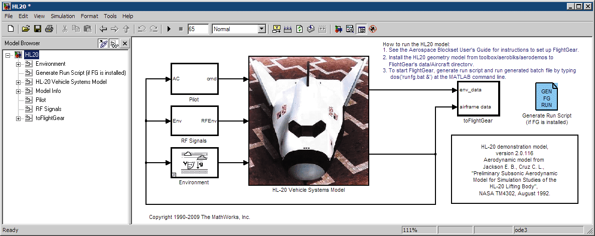Screen dimensions: 595x236
Task: Toggle show library links in Model Browser
Action: coord(103,44)
